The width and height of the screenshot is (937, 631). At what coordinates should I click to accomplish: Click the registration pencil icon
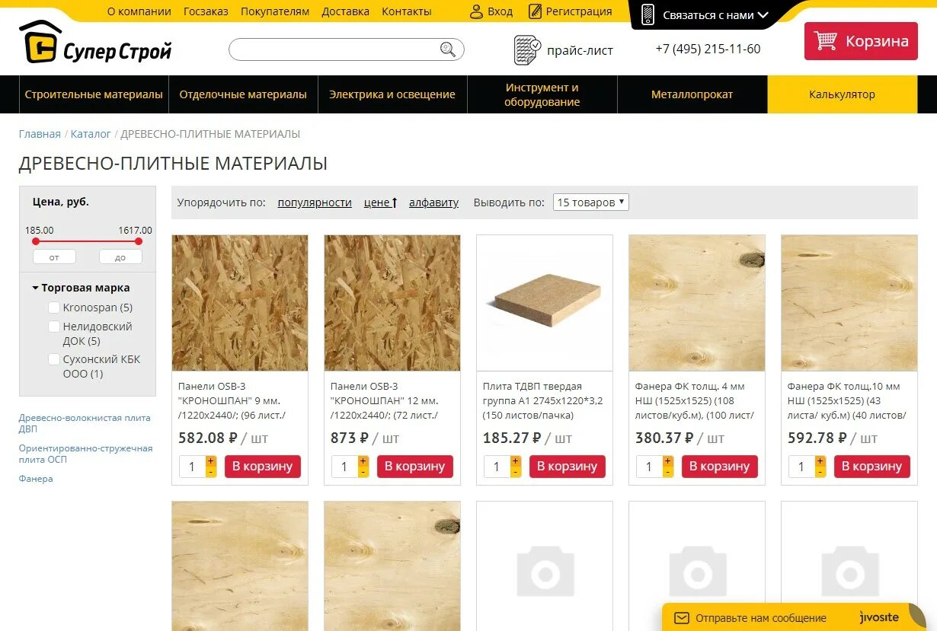(535, 11)
